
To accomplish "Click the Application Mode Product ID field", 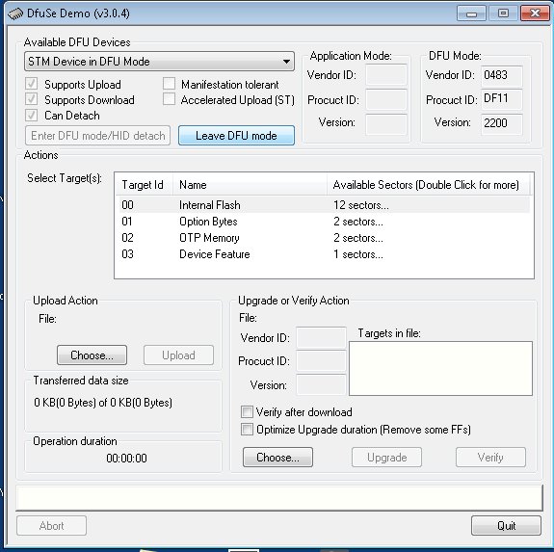I will pos(386,99).
